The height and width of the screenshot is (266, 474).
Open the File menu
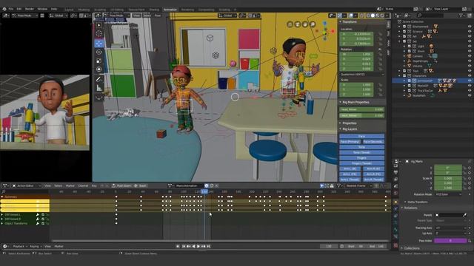11,9
